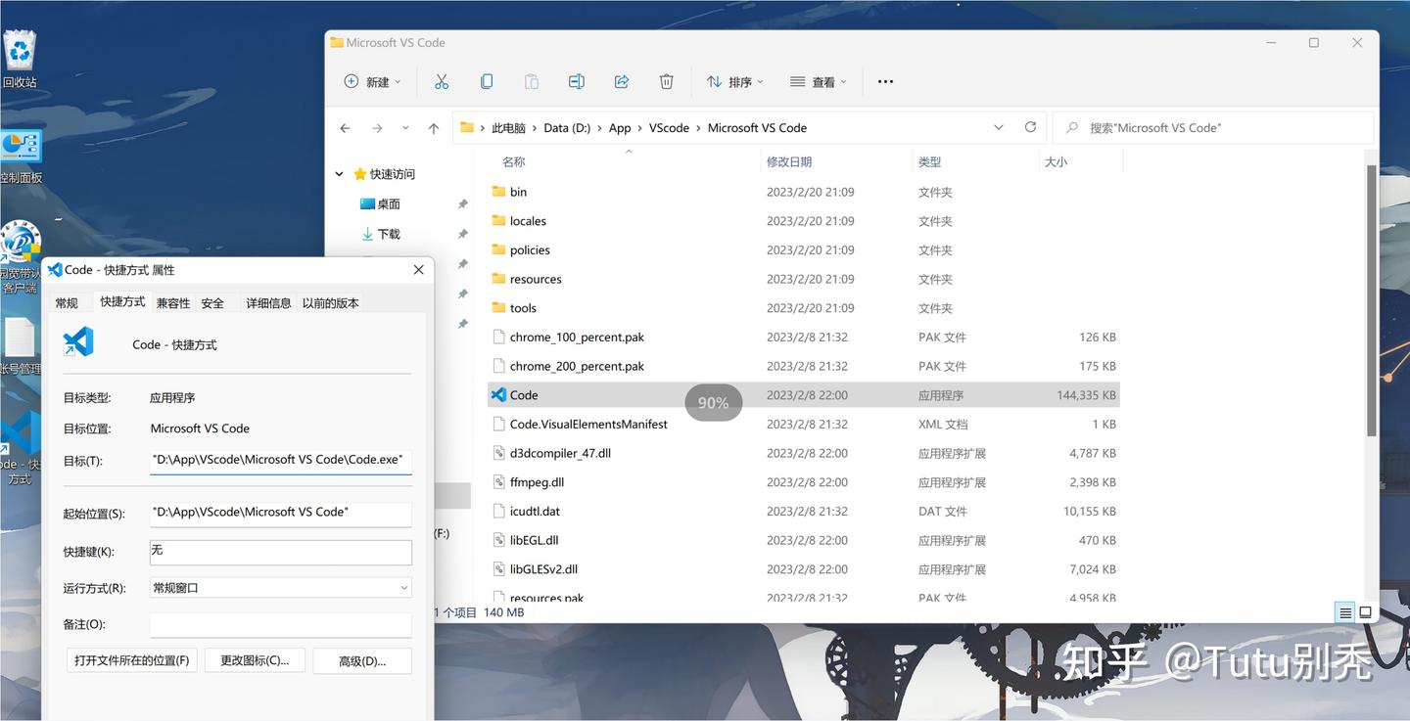The width and height of the screenshot is (1410, 721).
Task: Click the 更改图标 button
Action: (255, 660)
